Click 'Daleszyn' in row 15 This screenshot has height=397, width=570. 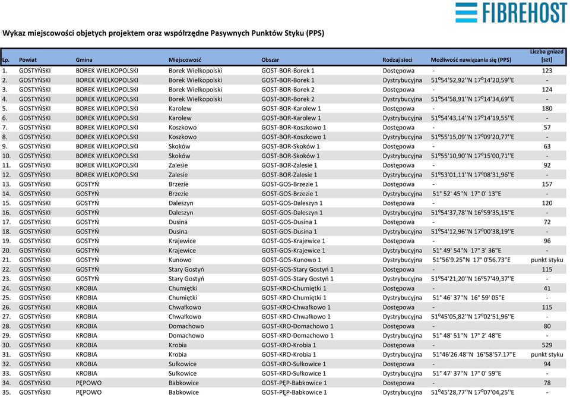point(180,203)
